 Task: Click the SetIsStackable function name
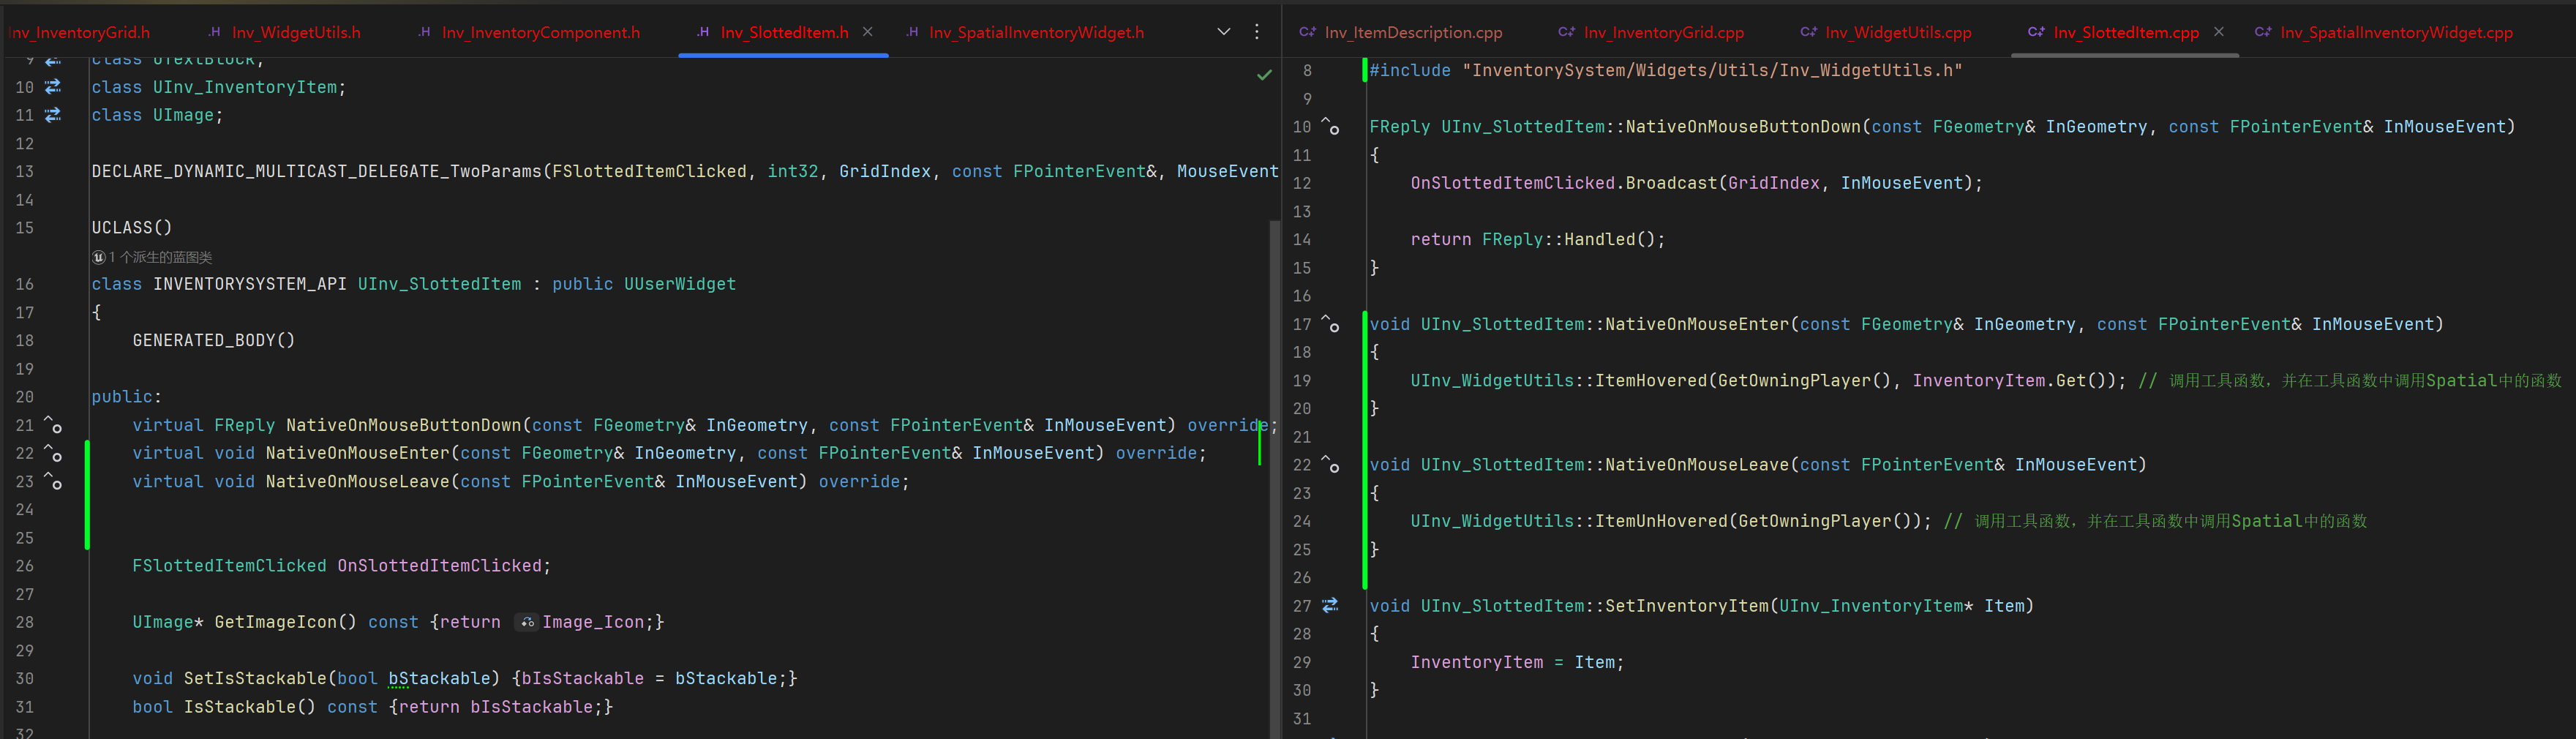255,678
